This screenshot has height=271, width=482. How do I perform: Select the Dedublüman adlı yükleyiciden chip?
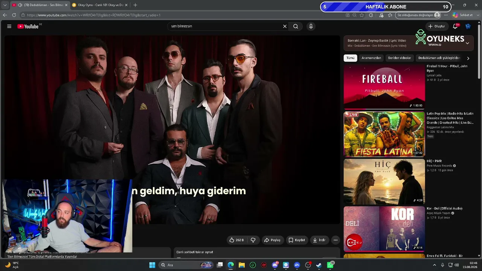(439, 58)
